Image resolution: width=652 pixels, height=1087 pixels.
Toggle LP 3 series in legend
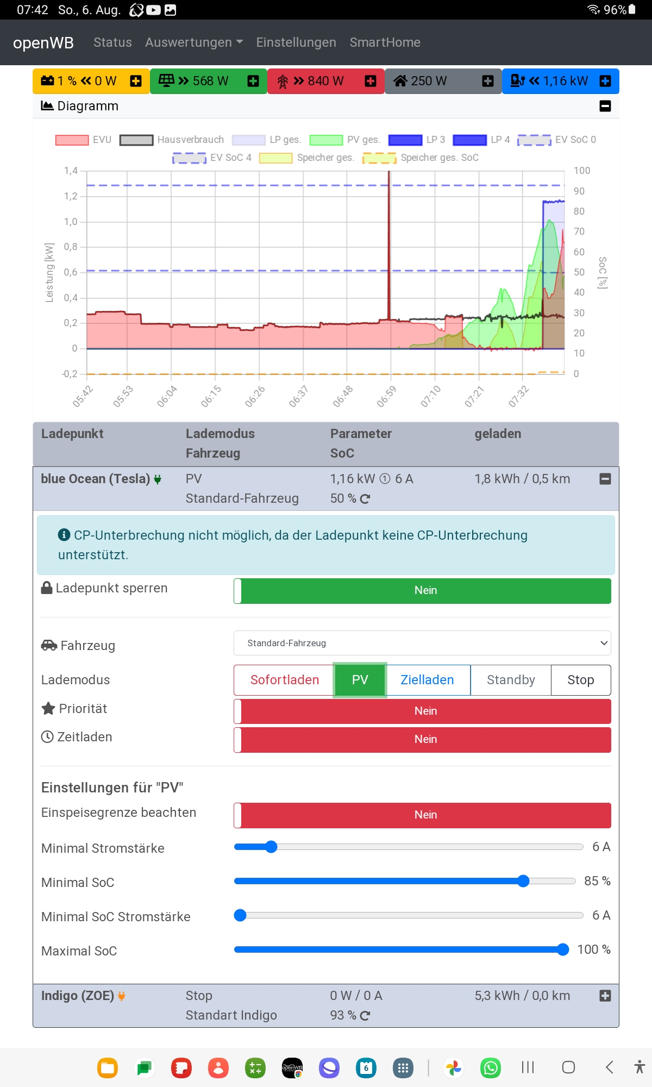417,140
